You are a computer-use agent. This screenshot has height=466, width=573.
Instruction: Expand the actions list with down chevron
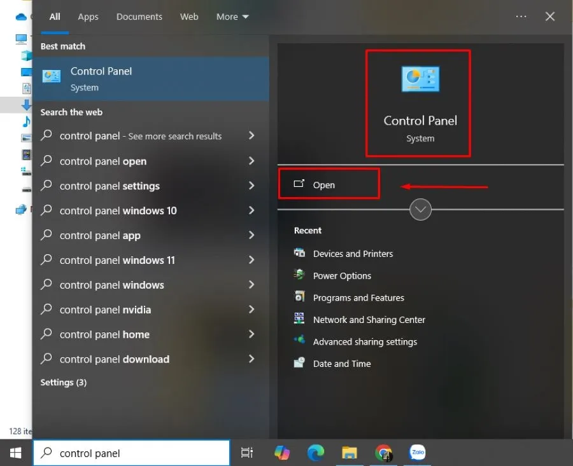pyautogui.click(x=421, y=209)
